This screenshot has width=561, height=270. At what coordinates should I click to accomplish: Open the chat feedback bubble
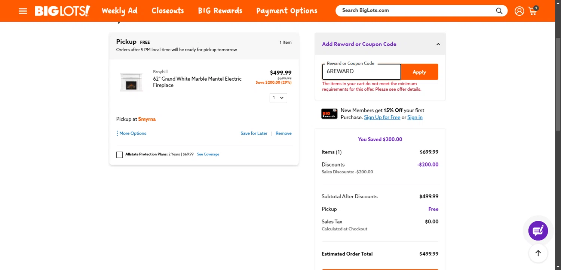pos(538,231)
